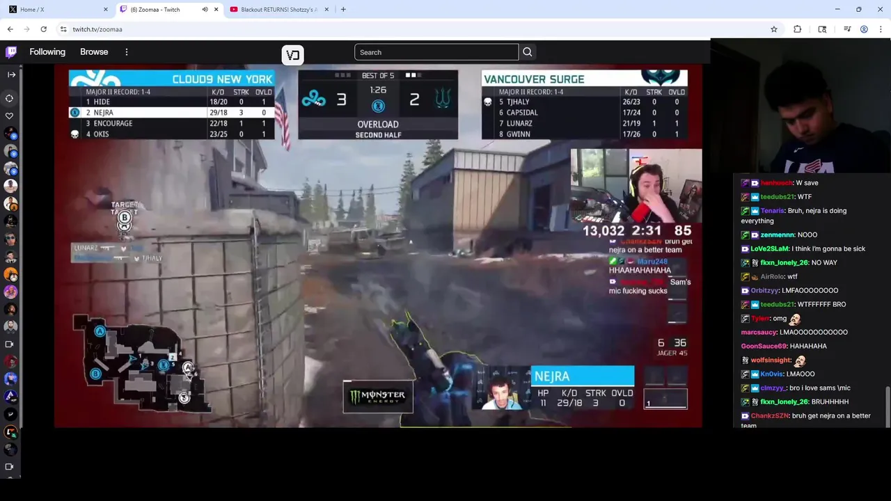Screen dimensions: 891x501
Task: Mute the Twitch tab via speaker icon
Action: [x=205, y=9]
